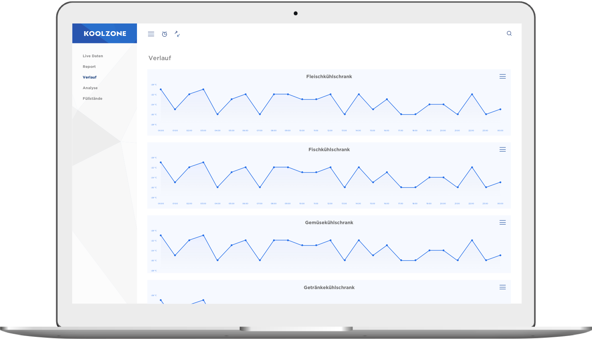Open the Füllstände view

click(x=93, y=98)
